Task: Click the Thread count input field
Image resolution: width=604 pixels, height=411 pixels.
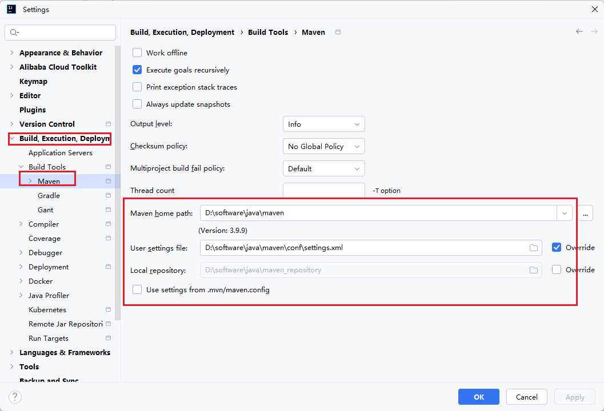Action: pyautogui.click(x=323, y=191)
